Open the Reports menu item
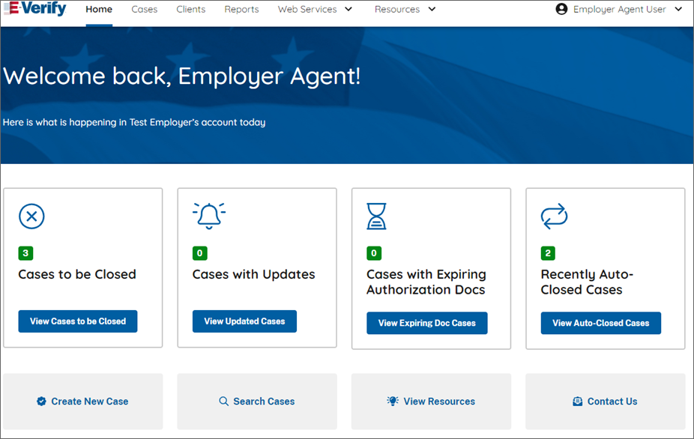Screen dimensions: 694x439 (x=241, y=9)
